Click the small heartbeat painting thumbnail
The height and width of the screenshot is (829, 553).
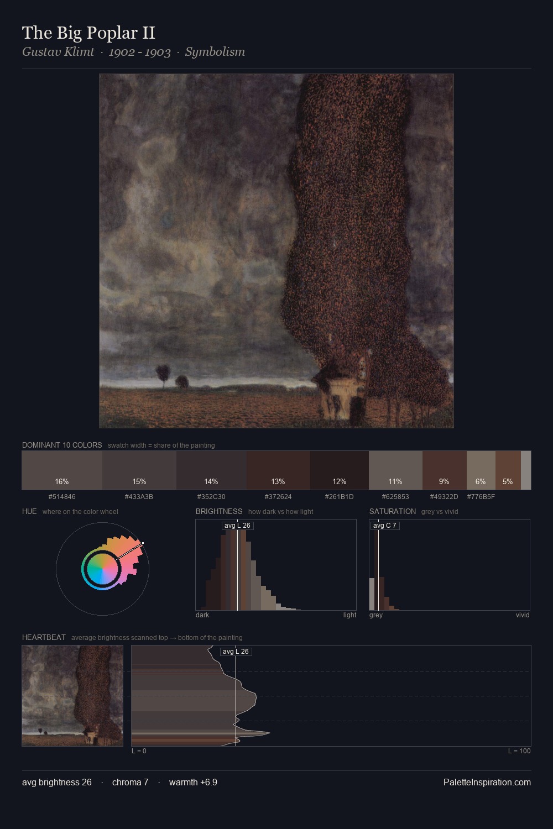[x=72, y=696]
